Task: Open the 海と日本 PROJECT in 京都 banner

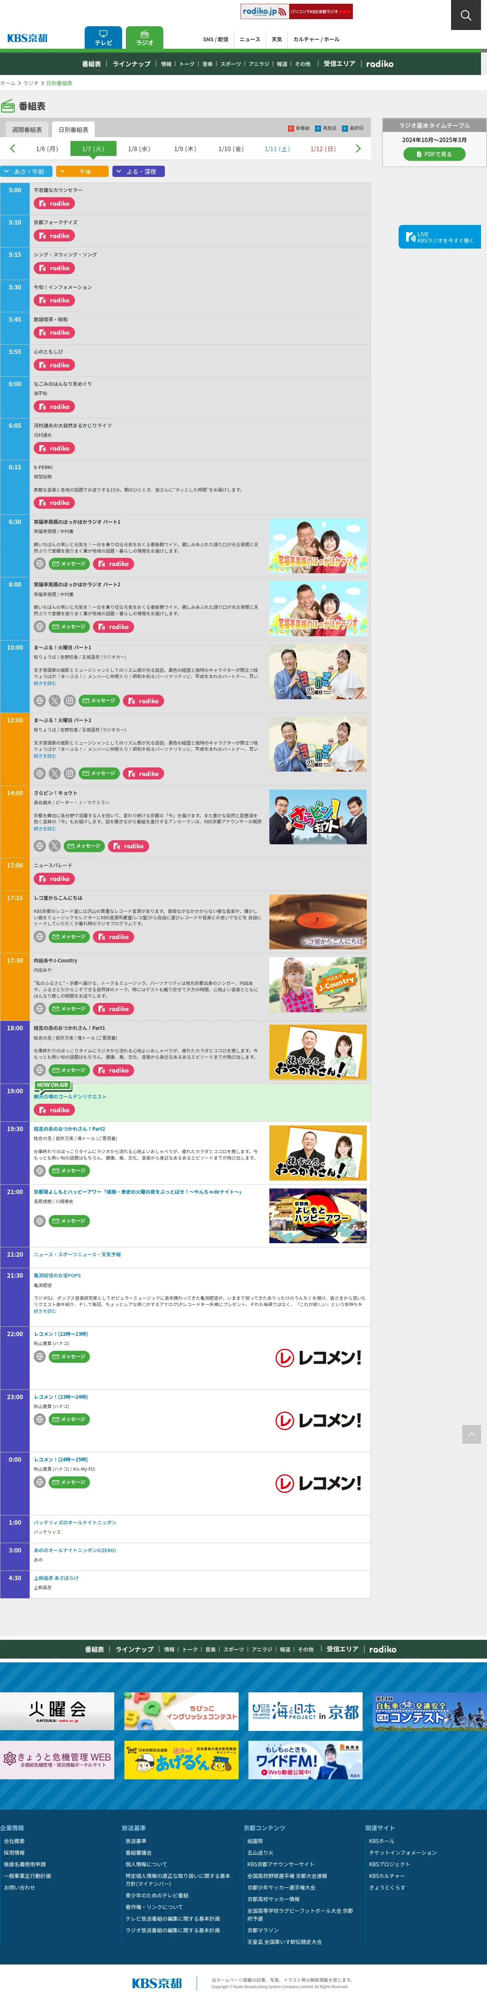Action: pos(306,1711)
